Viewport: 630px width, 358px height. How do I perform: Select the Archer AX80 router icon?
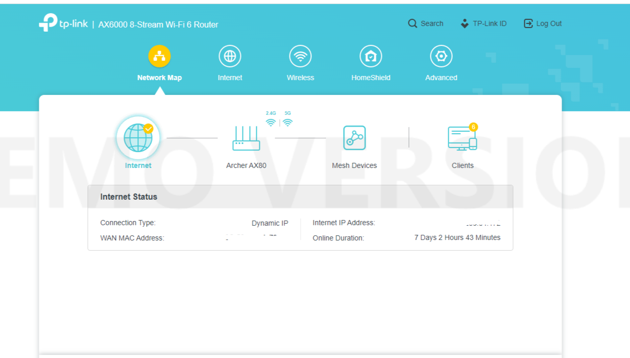pos(246,138)
